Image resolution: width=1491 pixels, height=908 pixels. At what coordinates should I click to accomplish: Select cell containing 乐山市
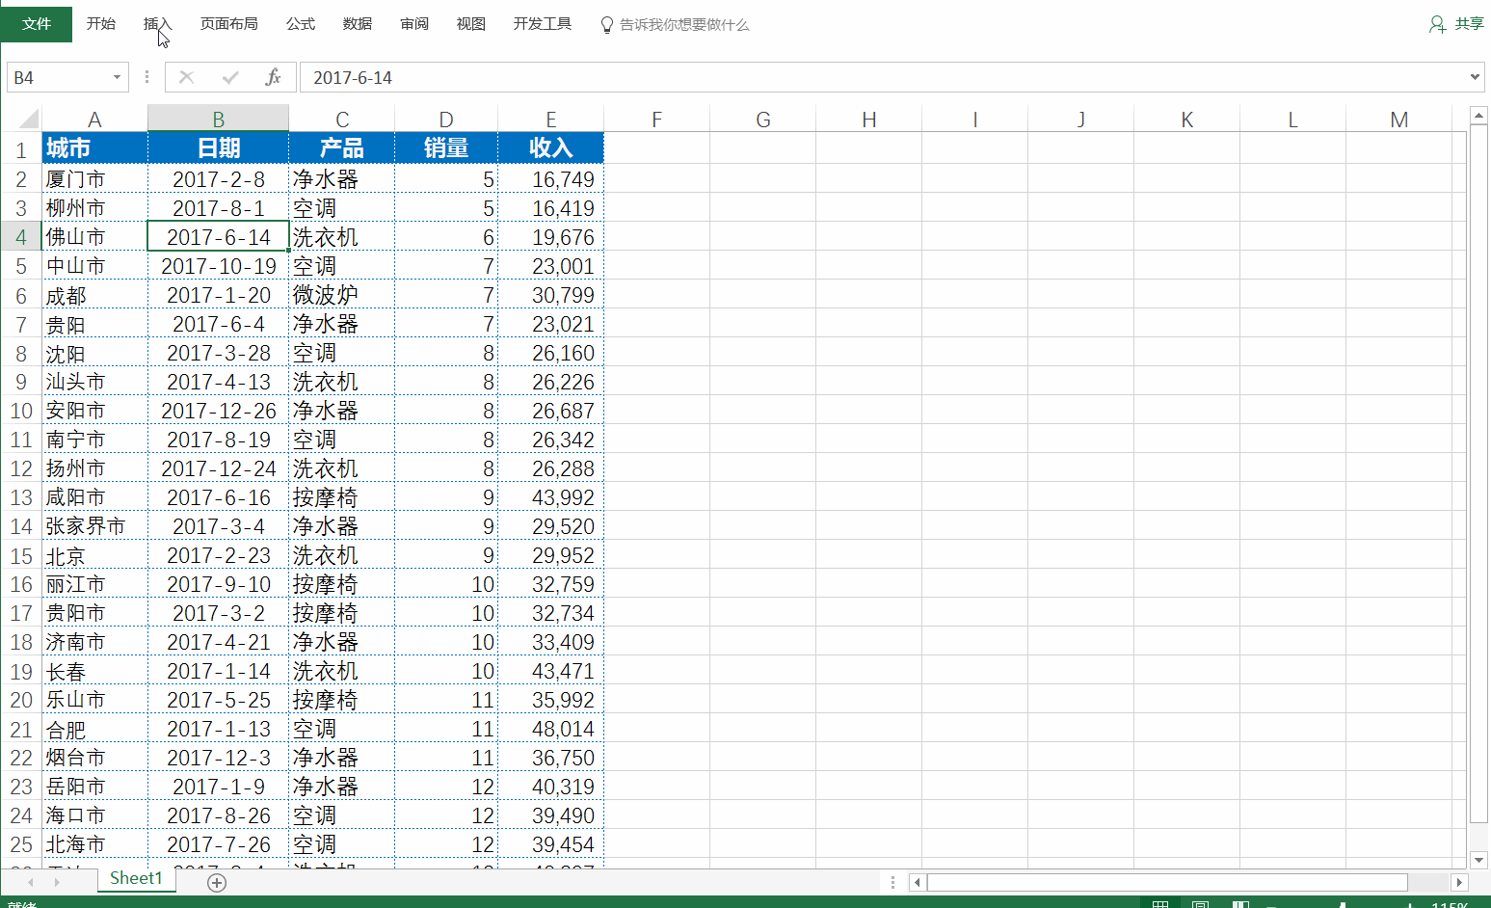(x=94, y=700)
